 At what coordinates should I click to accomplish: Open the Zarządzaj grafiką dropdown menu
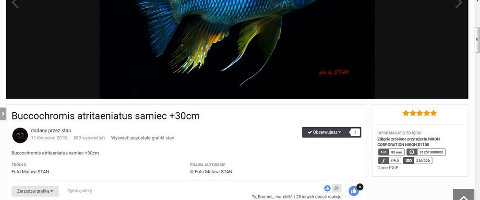tap(35, 191)
